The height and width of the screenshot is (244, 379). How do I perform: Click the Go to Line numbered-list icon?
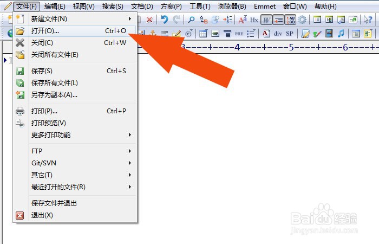[227, 20]
